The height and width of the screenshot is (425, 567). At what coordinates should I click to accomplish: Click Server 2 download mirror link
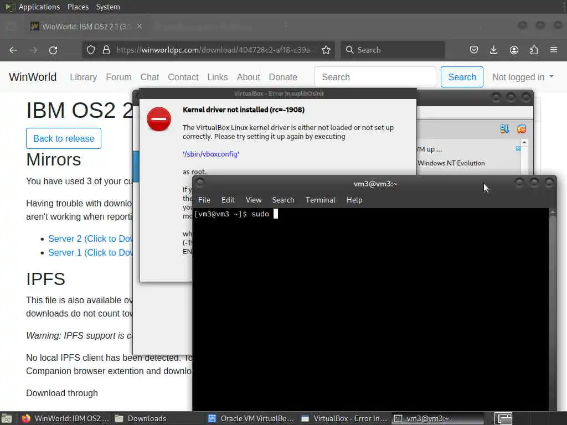[x=90, y=239]
